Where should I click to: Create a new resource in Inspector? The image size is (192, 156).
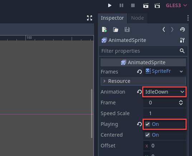click(x=104, y=29)
